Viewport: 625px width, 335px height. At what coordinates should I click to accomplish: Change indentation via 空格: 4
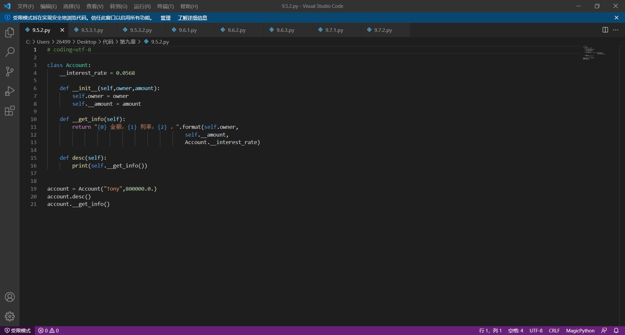point(516,330)
